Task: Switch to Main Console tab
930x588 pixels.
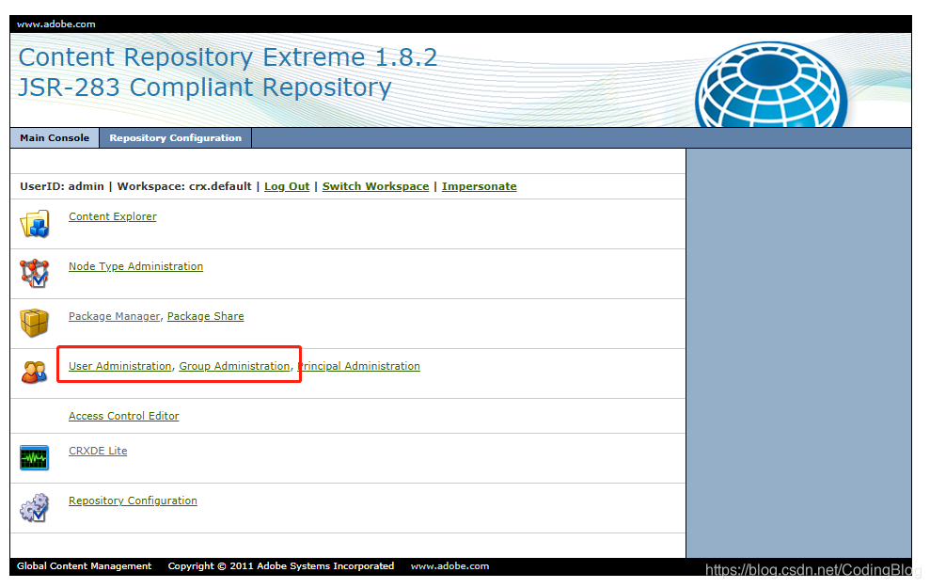Action: point(55,137)
